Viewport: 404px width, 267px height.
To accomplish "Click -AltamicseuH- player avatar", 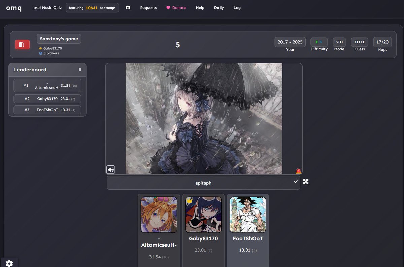I will pos(159,215).
